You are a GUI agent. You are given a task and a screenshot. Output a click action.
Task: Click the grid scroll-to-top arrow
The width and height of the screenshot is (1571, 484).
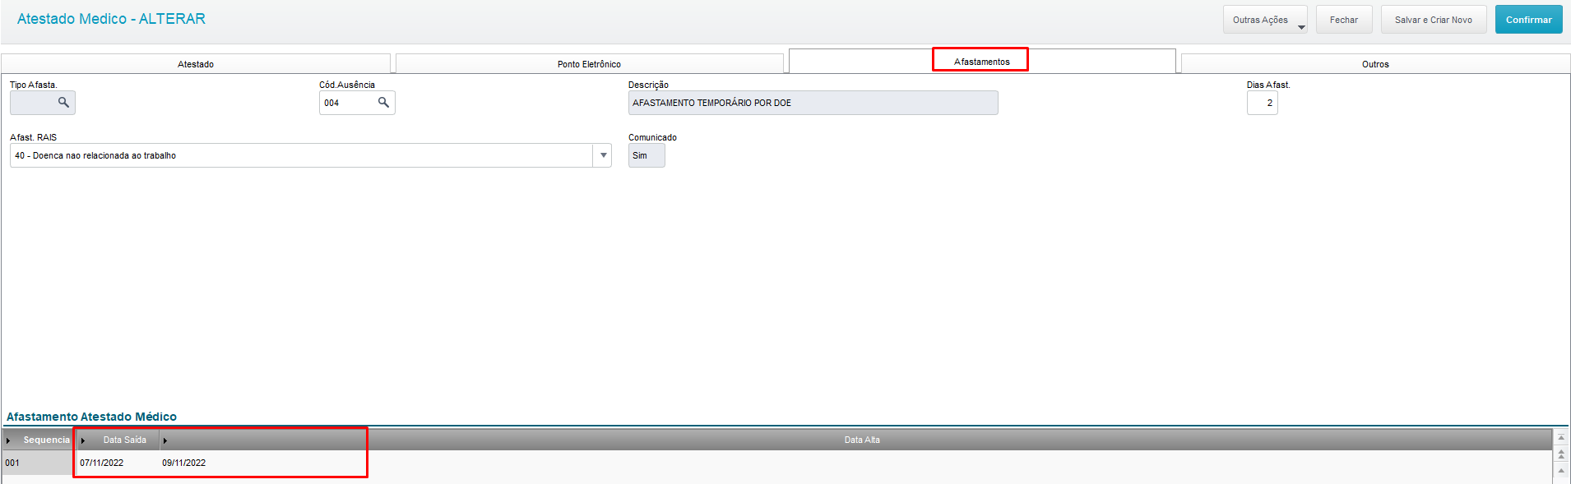tap(1561, 437)
